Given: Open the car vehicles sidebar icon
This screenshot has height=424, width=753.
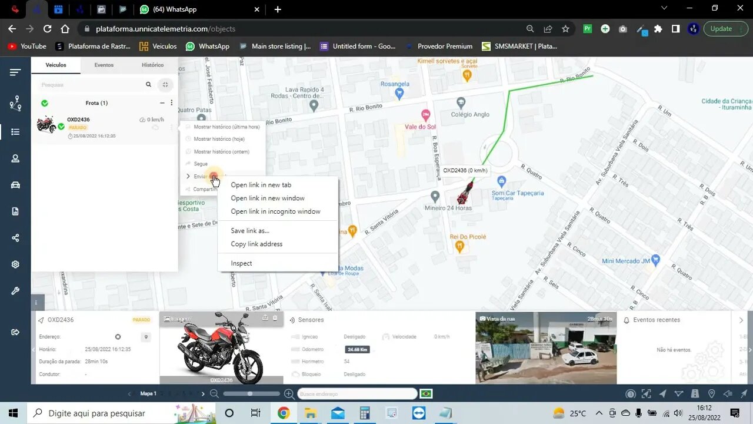Looking at the screenshot, I should (15, 185).
